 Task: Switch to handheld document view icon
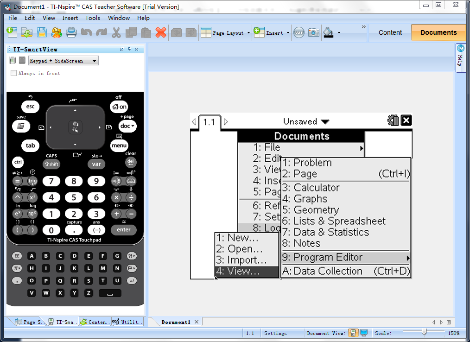pyautogui.click(x=353, y=333)
